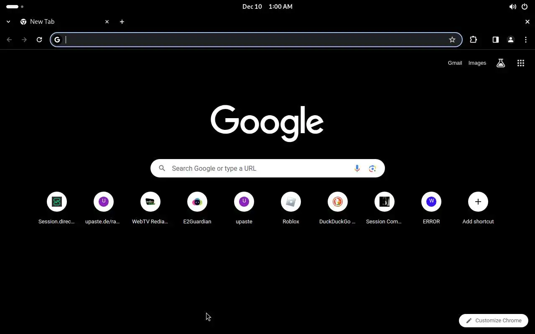535x334 pixels.
Task: Reload the current page
Action: tap(39, 40)
